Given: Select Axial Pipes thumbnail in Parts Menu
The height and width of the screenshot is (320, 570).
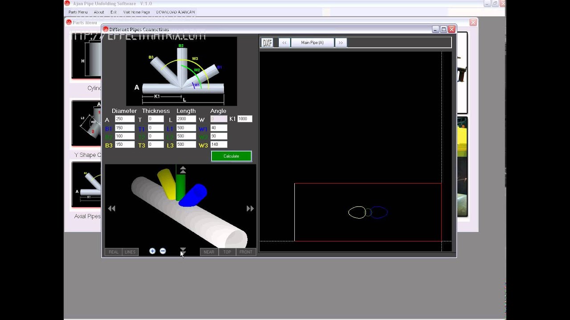Looking at the screenshot, I should (x=86, y=184).
